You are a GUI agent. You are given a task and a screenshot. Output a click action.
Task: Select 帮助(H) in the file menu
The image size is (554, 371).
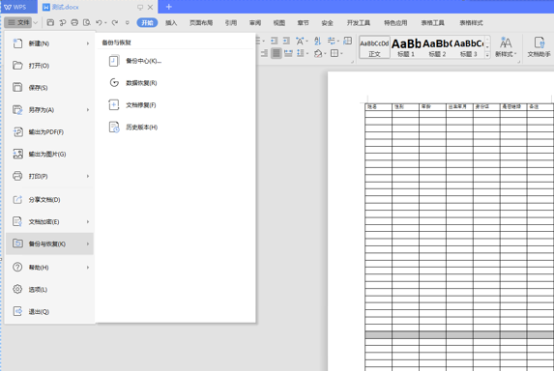[x=50, y=268]
